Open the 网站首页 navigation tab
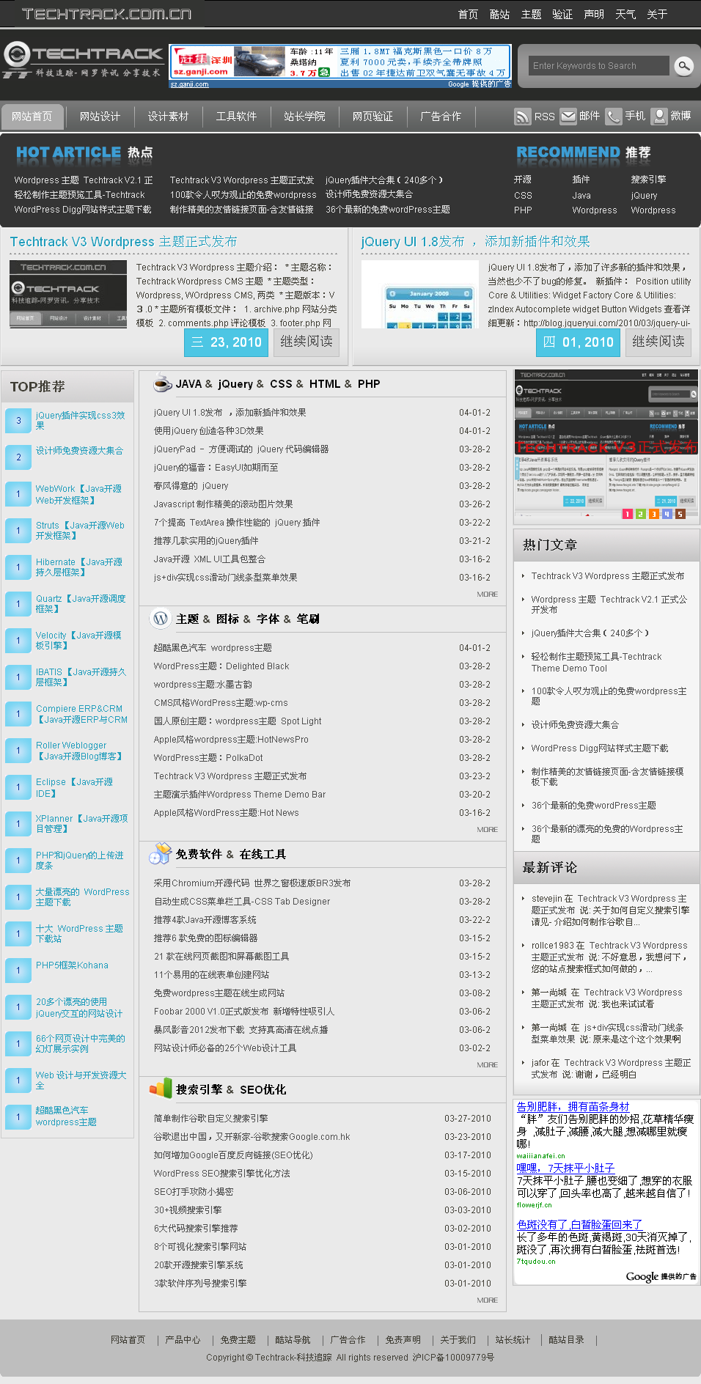The image size is (701, 1384). click(32, 117)
